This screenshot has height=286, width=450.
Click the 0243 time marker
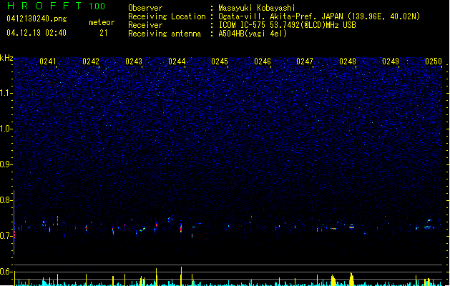point(134,61)
